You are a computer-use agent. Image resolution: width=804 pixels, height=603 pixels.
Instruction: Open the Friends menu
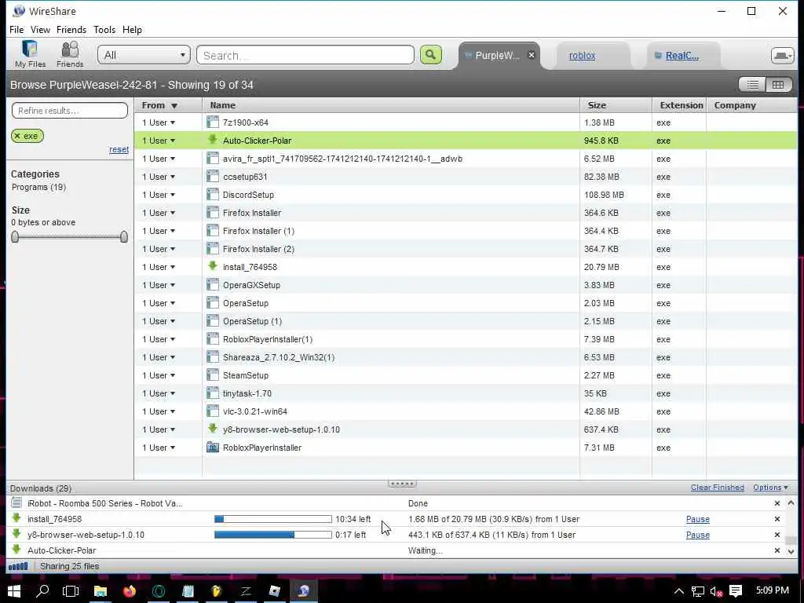tap(71, 30)
